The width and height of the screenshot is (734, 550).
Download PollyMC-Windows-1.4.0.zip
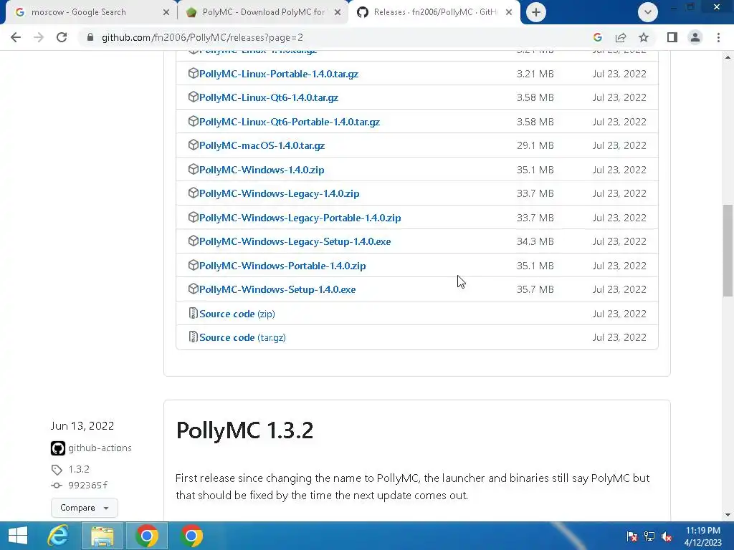point(261,170)
